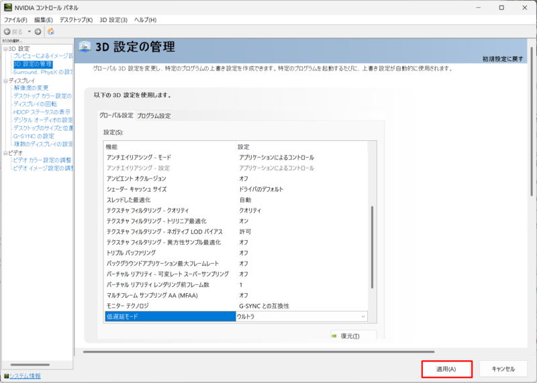
Task: Select the 低遅延モード feature row
Action: tap(170, 317)
